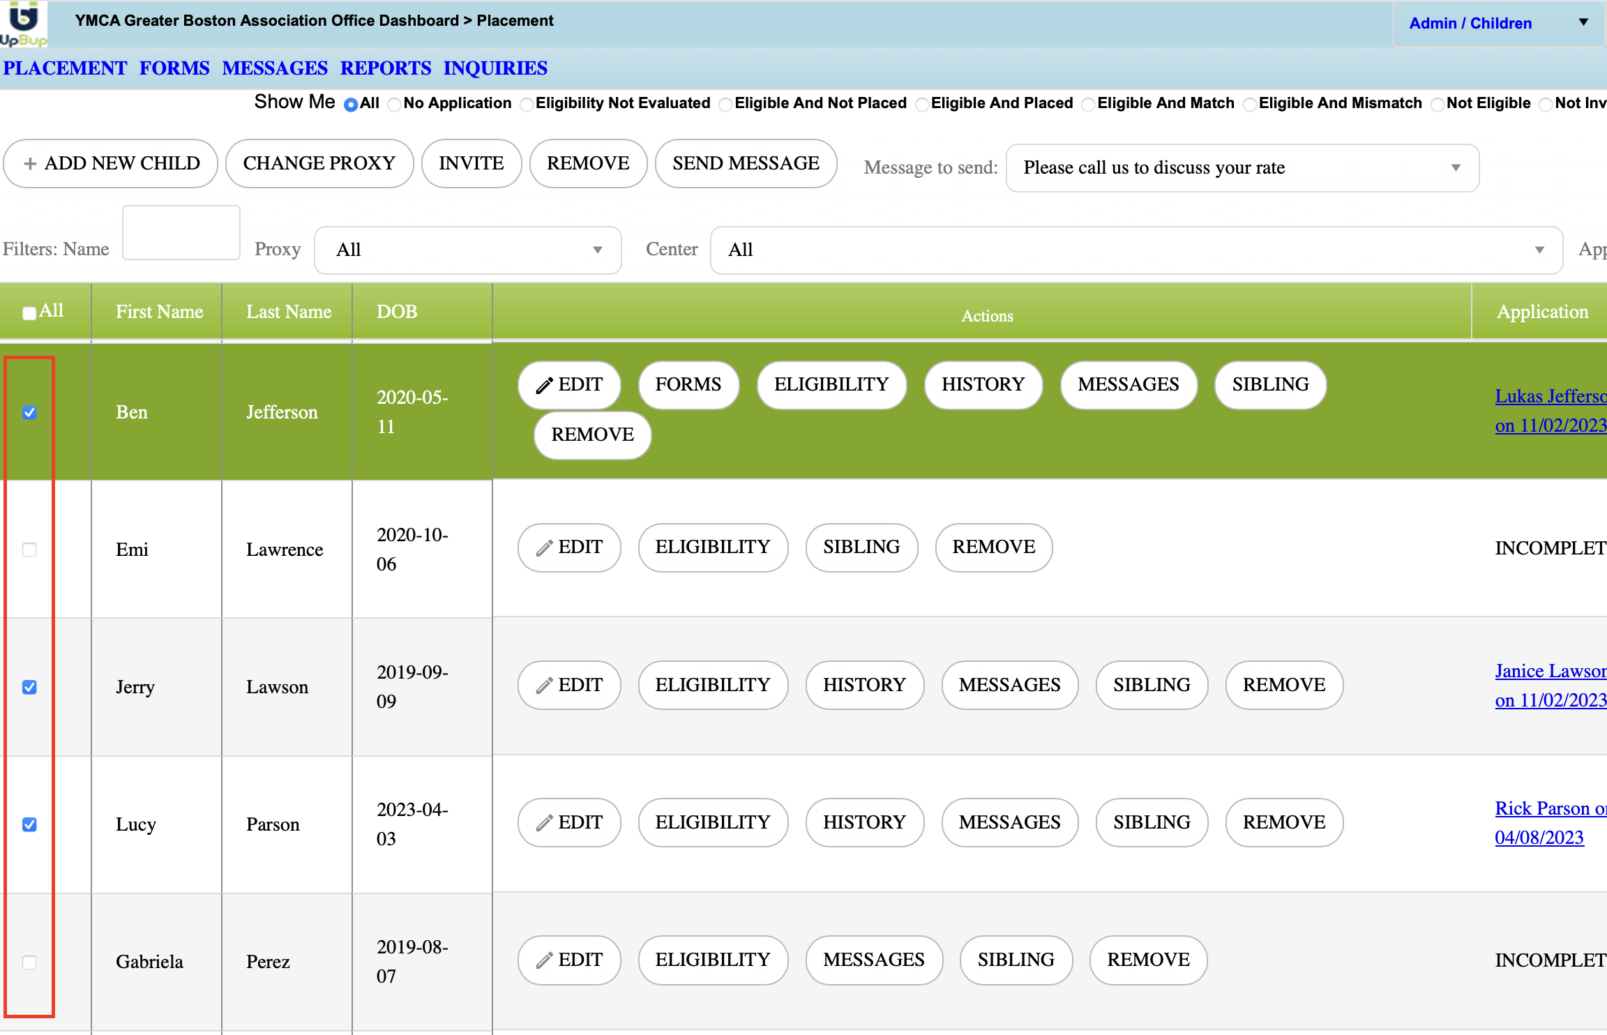Screen dimensions: 1607x1035
Task: Go to the REPORTS menu
Action: [x=385, y=68]
